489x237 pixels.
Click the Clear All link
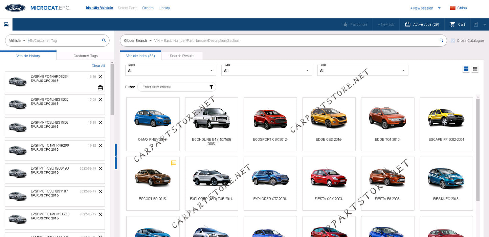pyautogui.click(x=98, y=66)
